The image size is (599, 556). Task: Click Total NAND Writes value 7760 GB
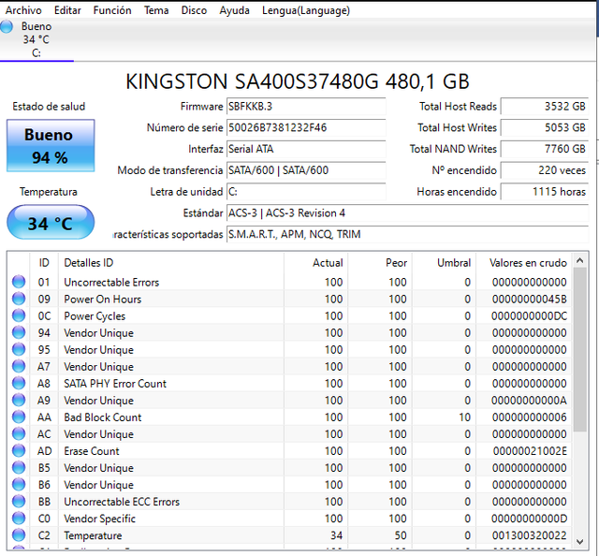(x=545, y=149)
